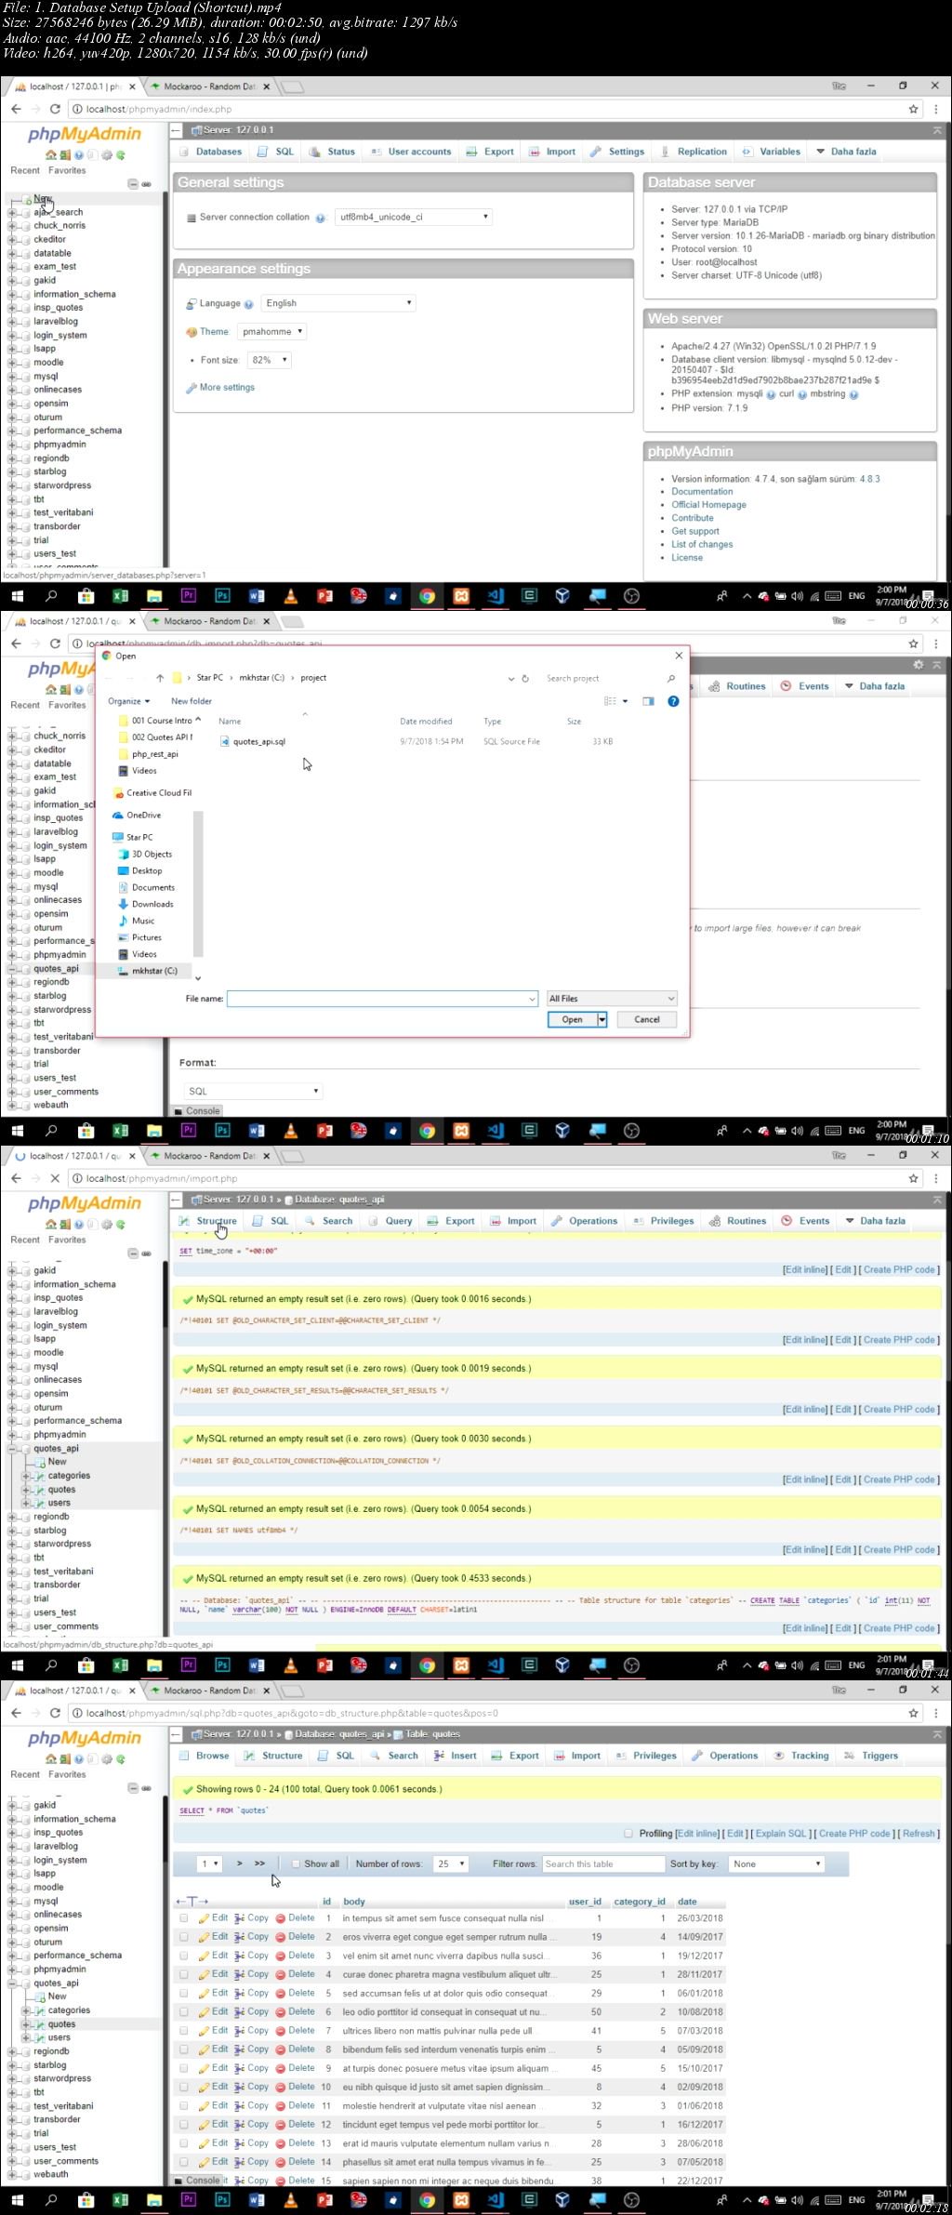
Task: Click the More settings link
Action: coord(227,388)
